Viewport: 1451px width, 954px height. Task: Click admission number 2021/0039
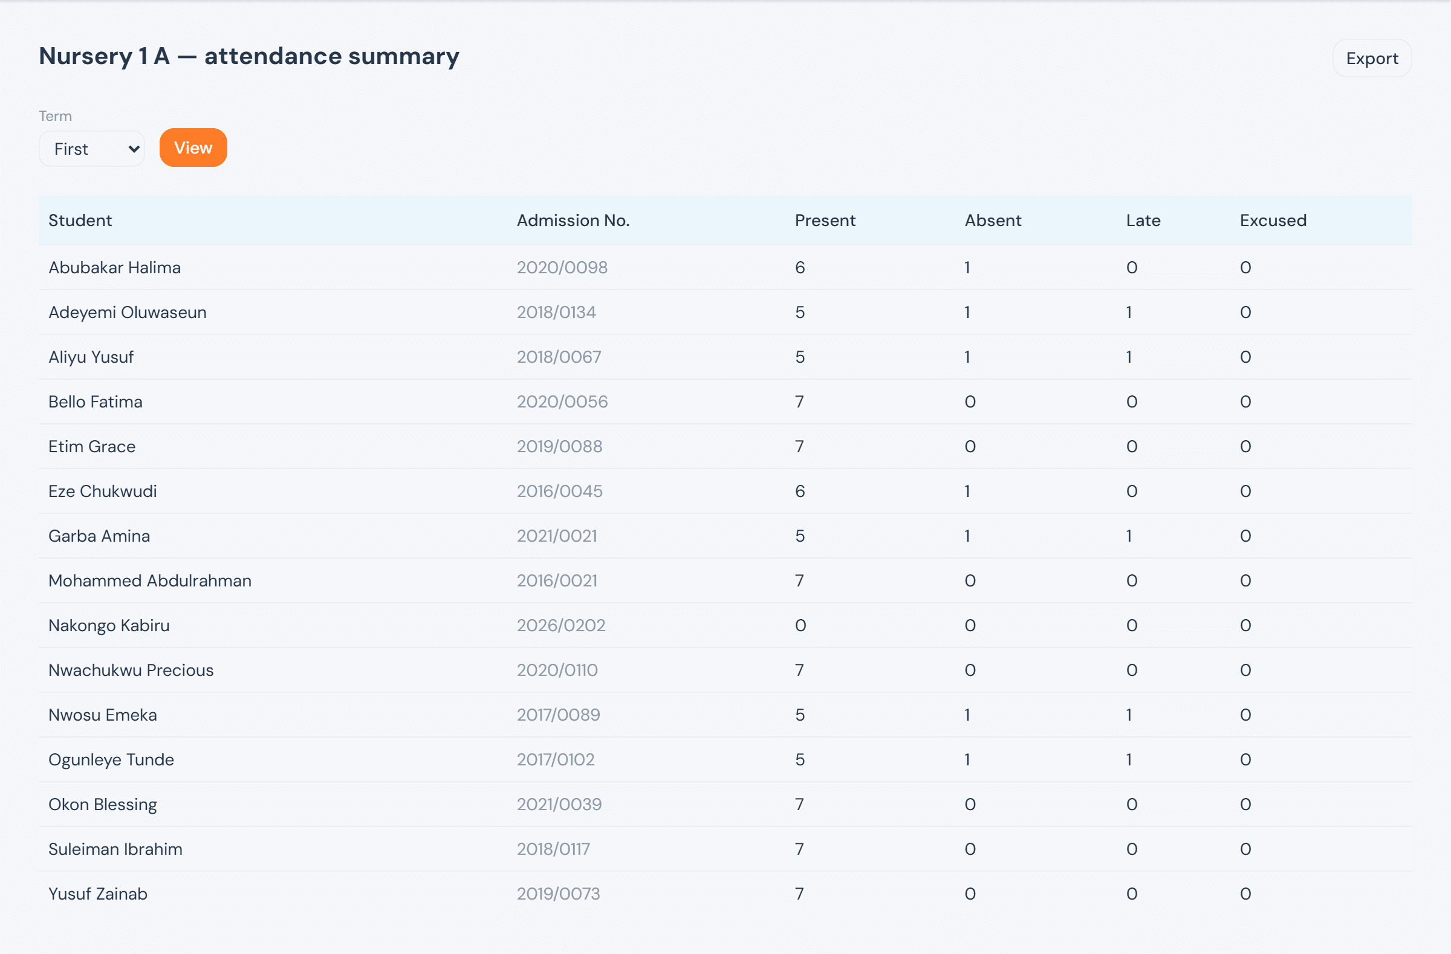tap(559, 804)
